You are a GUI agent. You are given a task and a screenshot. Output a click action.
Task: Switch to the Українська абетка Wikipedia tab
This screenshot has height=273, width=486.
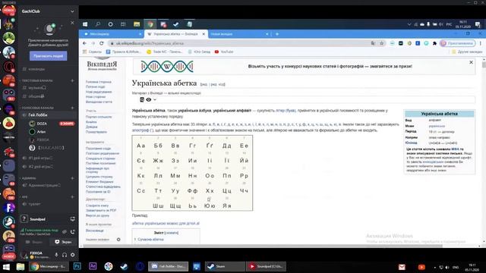(x=175, y=34)
